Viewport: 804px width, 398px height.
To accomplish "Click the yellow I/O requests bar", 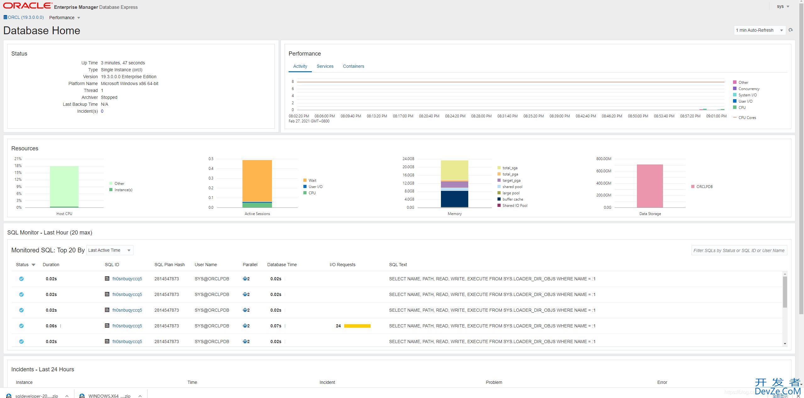I will pos(357,326).
